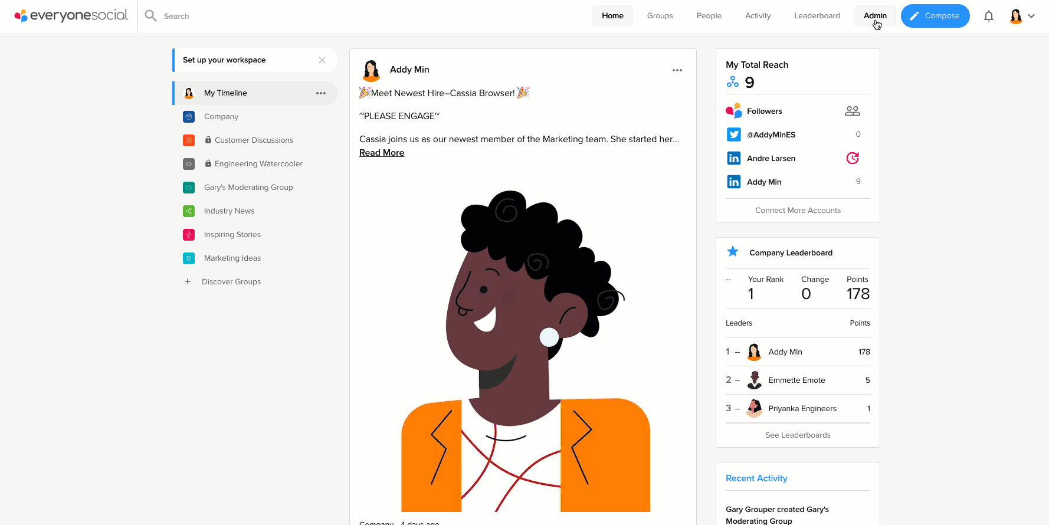Click Connect More Accounts
This screenshot has height=525, width=1049.
click(x=798, y=211)
